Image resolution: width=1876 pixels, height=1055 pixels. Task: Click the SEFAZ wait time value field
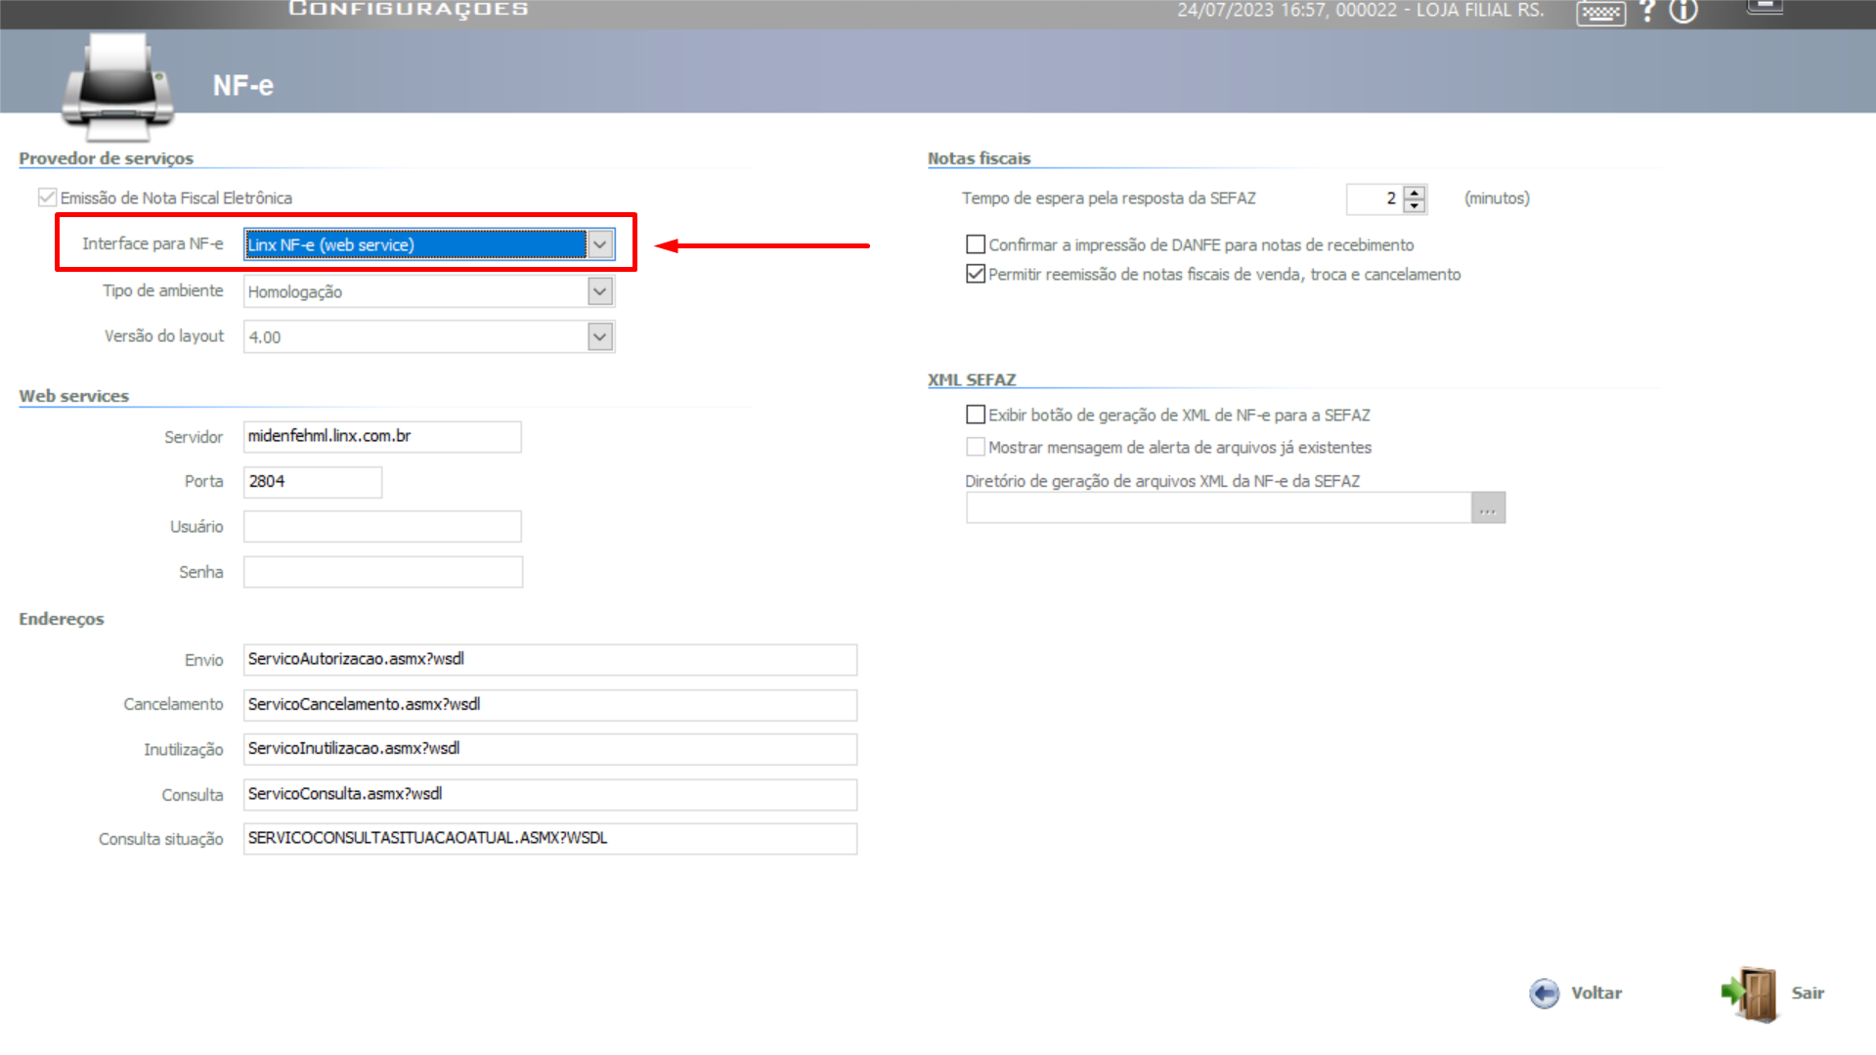pyautogui.click(x=1374, y=198)
